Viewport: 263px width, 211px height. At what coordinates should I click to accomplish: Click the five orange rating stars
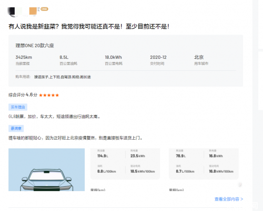[x=49, y=95]
